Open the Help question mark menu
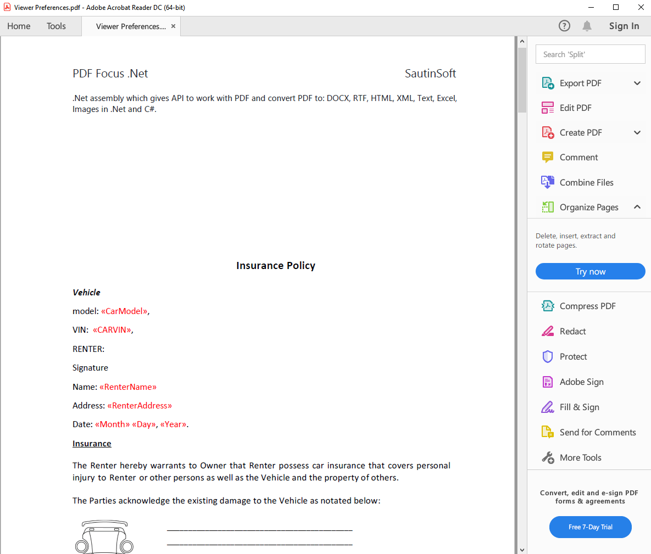Image resolution: width=651 pixels, height=554 pixels. click(x=564, y=26)
